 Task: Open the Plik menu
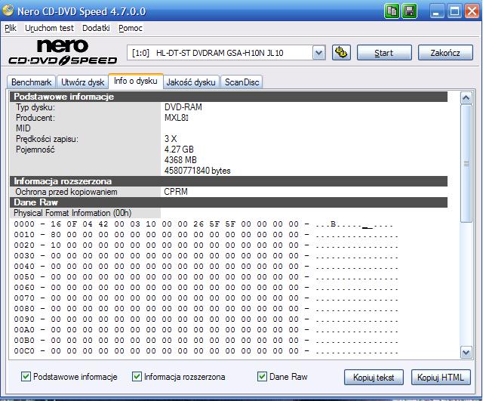click(11, 28)
